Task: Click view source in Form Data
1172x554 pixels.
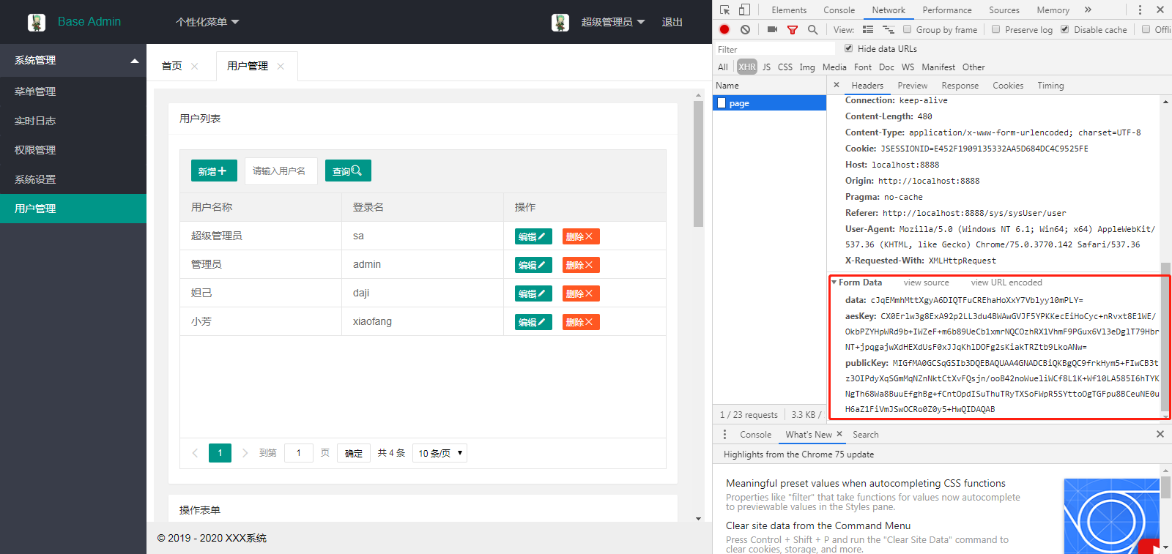Action: click(x=926, y=282)
